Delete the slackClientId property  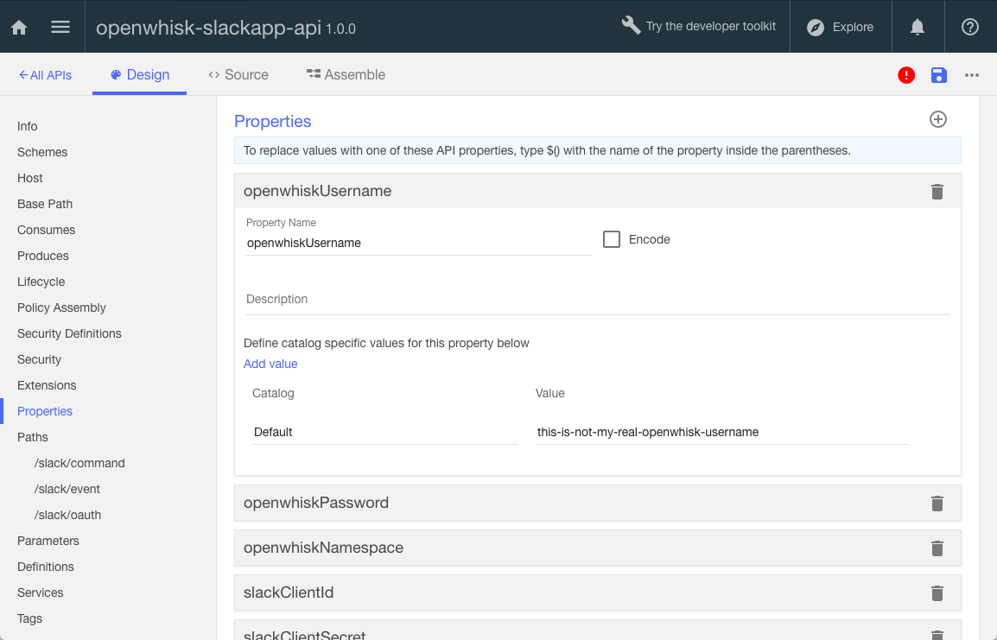pos(937,593)
